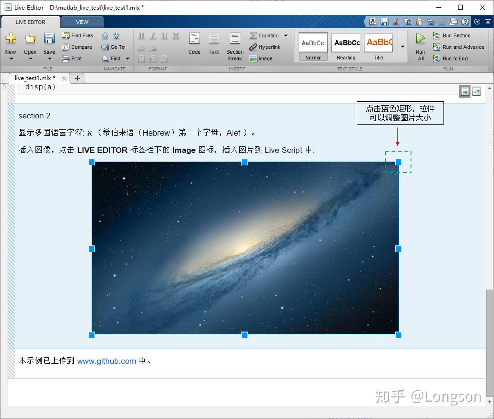
Task: Select the live_test1.mlx document tab
Action: [34, 78]
